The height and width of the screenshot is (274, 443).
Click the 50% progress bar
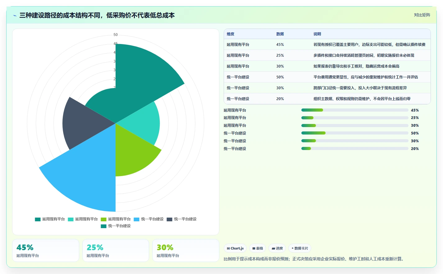tap(355, 133)
